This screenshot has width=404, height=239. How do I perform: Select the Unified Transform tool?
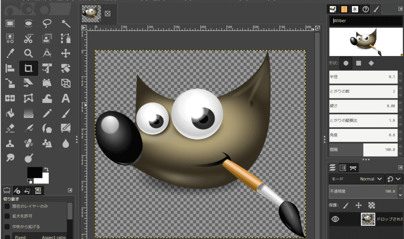click(x=47, y=68)
